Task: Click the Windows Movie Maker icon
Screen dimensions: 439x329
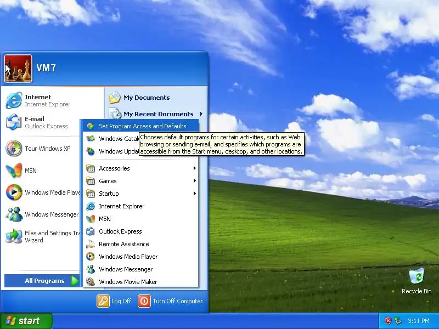Action: 90,282
